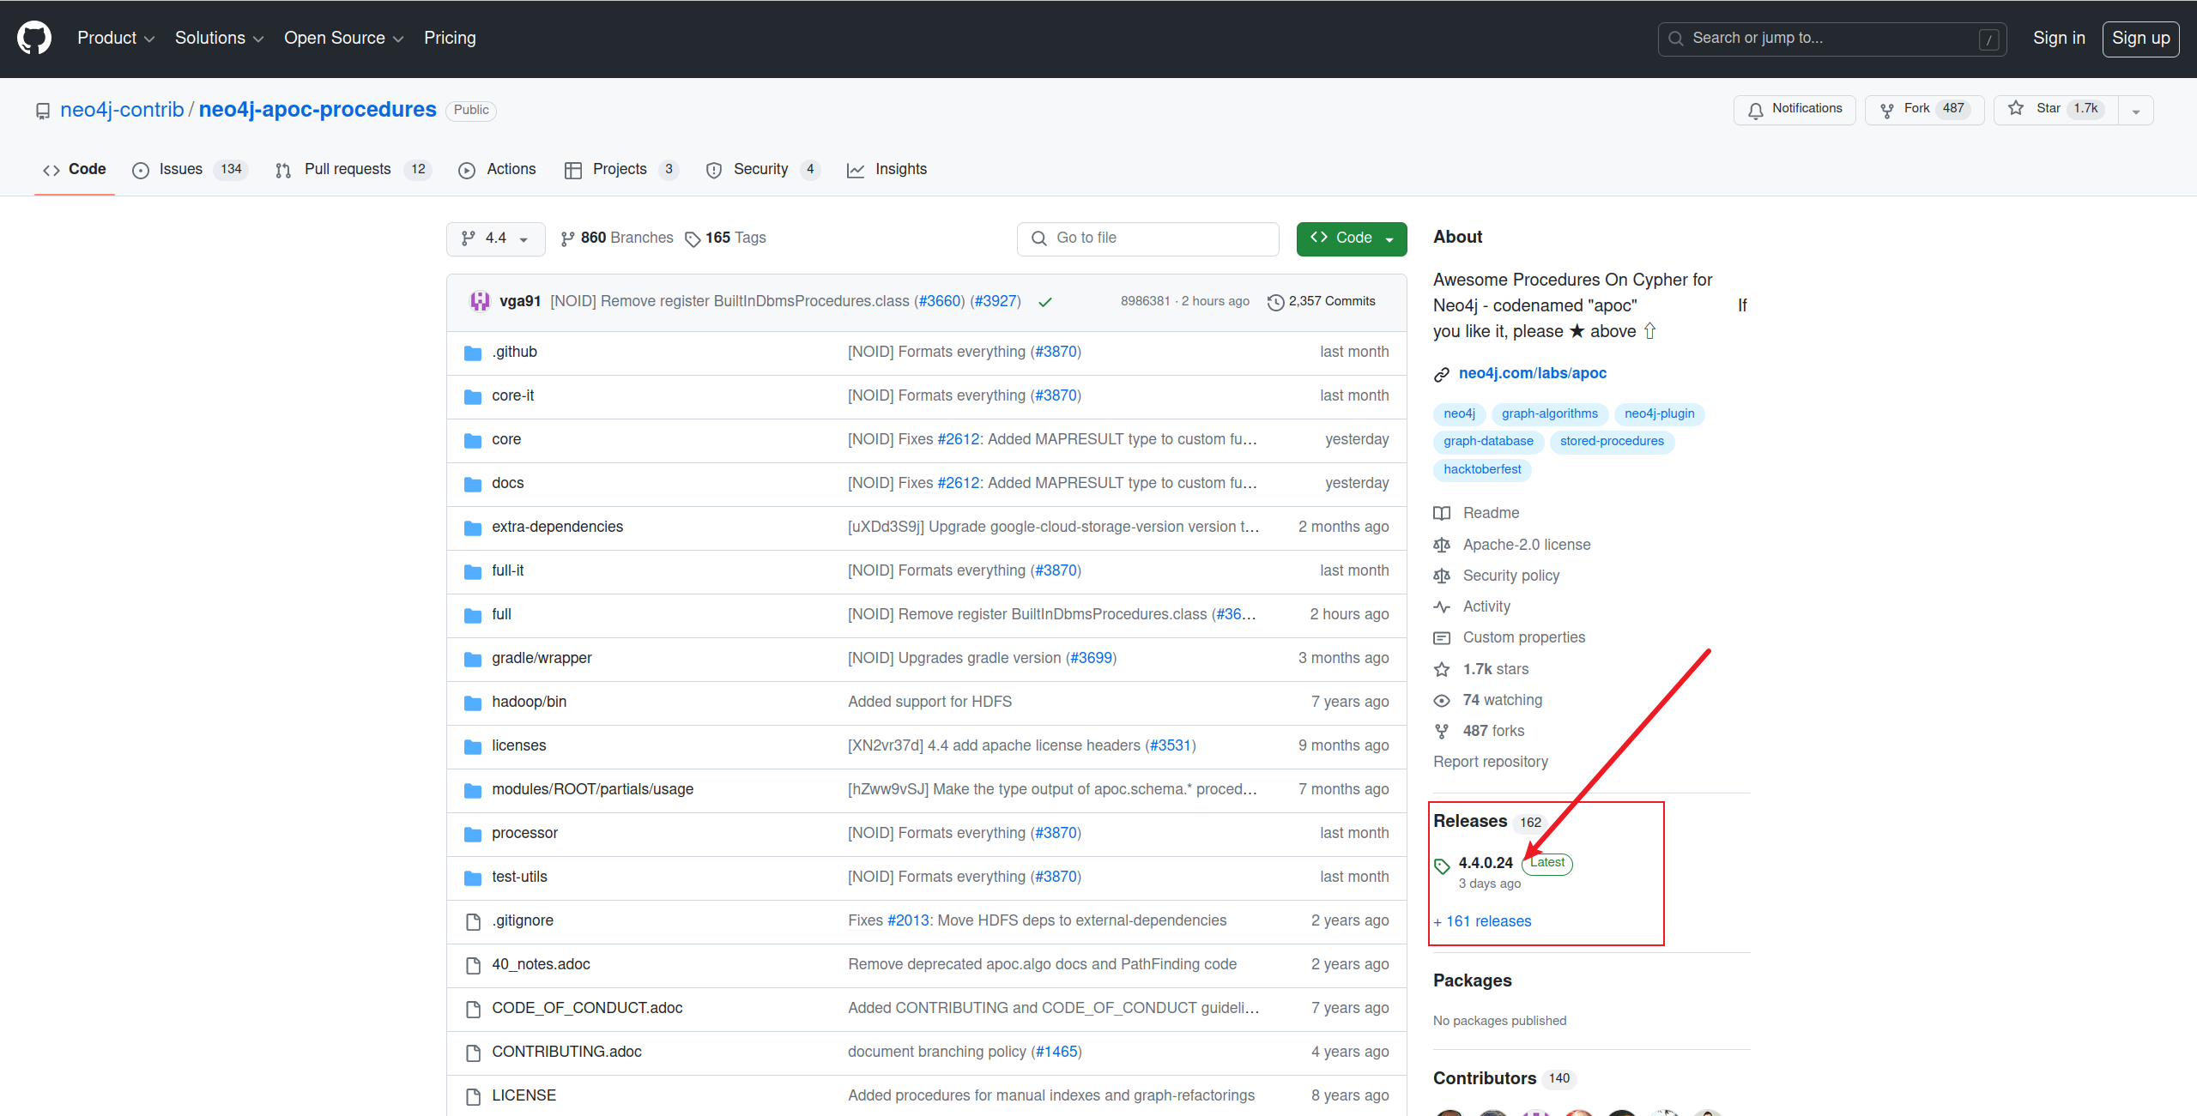This screenshot has width=2197, height=1116.
Task: Click the GitHub logo home icon
Action: [x=34, y=39]
